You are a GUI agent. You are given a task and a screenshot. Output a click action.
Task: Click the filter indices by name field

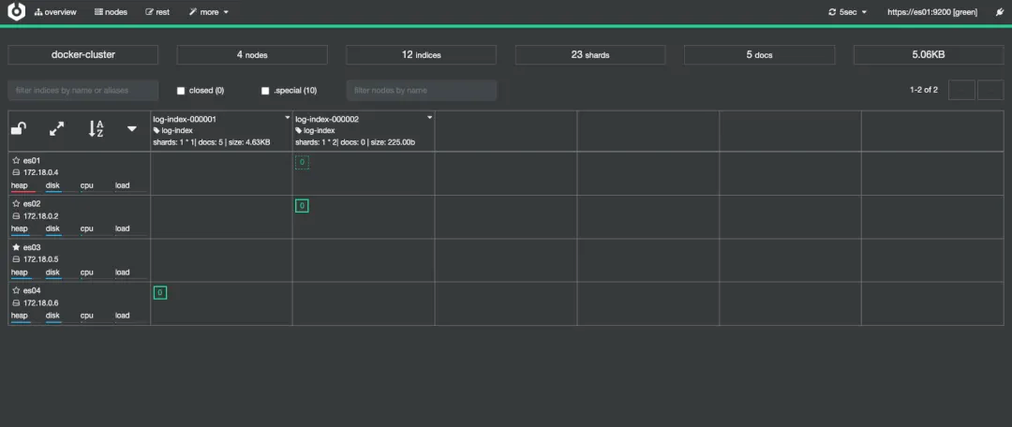82,90
